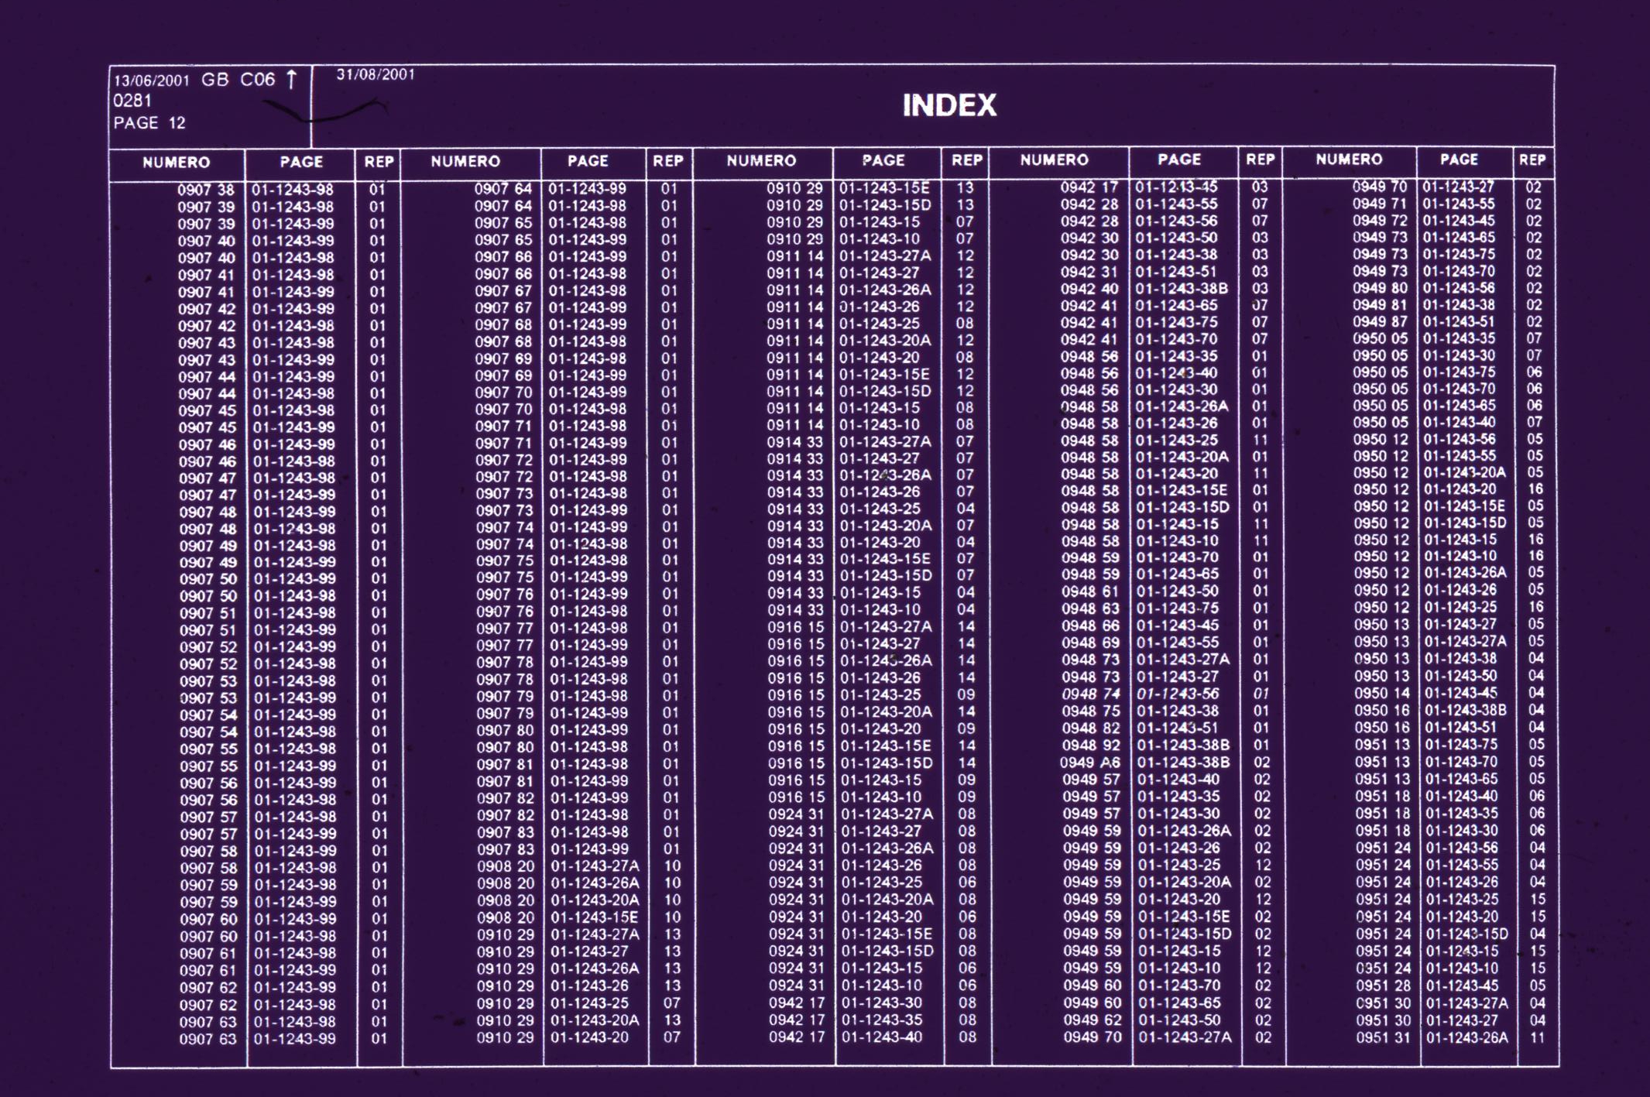Click the PAGE 12 label
Viewport: 1650px width, 1097px height.
[149, 123]
